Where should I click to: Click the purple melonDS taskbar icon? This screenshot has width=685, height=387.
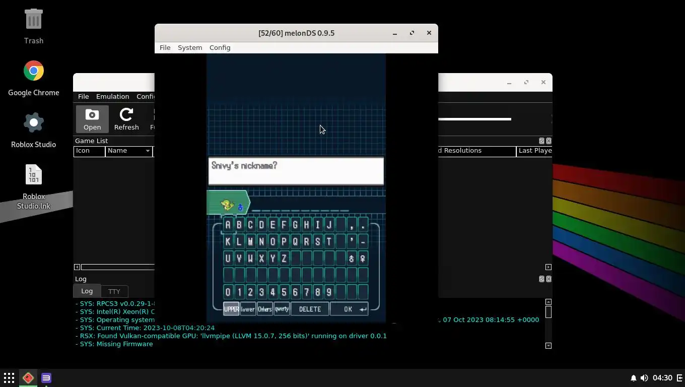click(46, 377)
